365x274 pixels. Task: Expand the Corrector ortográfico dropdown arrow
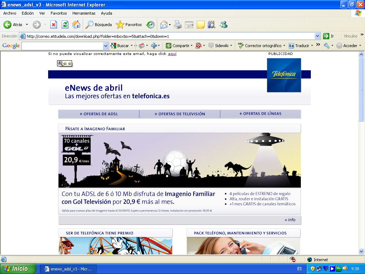[x=284, y=46]
